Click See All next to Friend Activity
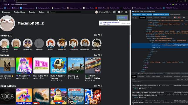The height and width of the screenshot is (105, 188). tap(98, 86)
